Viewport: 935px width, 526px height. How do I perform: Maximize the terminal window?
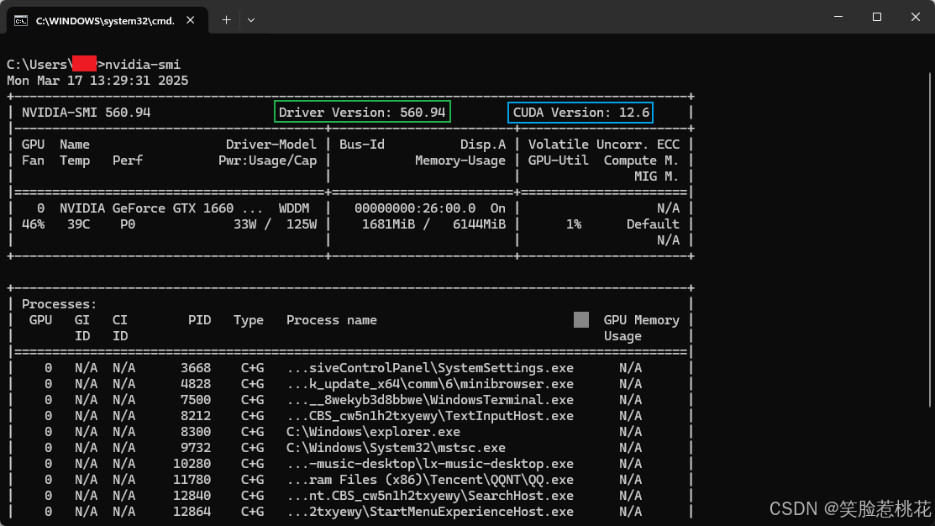point(876,17)
